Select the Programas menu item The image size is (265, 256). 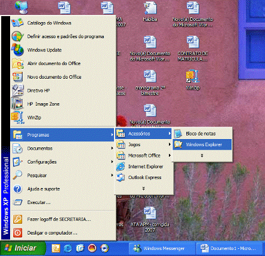pos(62,135)
